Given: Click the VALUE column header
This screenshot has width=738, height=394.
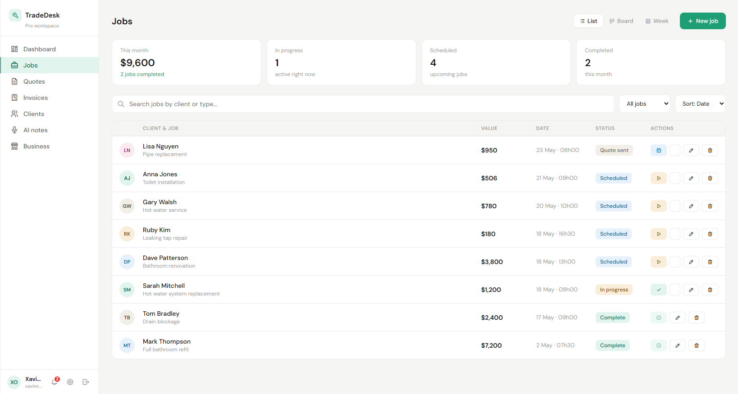Looking at the screenshot, I should 489,128.
